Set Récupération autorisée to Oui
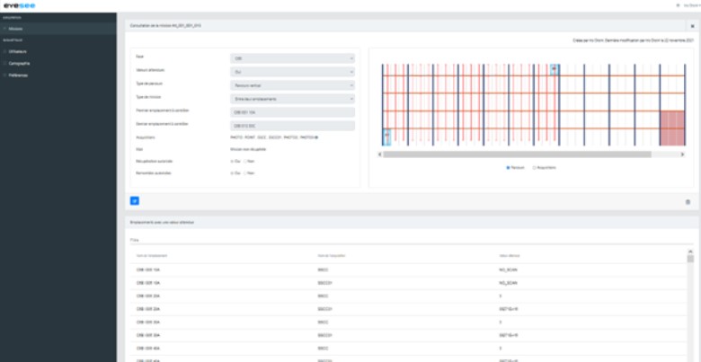This screenshot has width=701, height=362. [232, 161]
